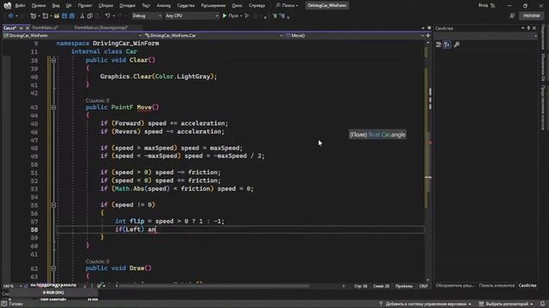Open the Средства menu

coord(186,5)
